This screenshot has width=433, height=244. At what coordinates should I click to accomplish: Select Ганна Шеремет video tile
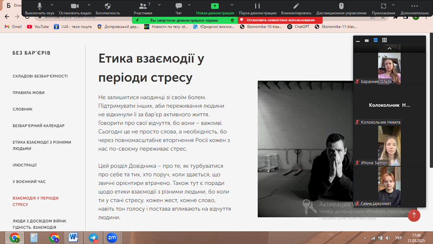[389, 187]
